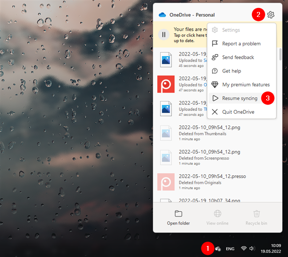This screenshot has height=257, width=288.
Task: Click the feedback people icon
Action: 215,57
